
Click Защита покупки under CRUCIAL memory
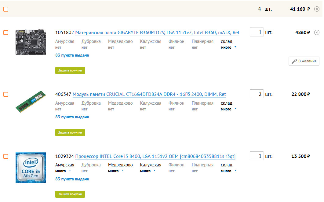70,132
